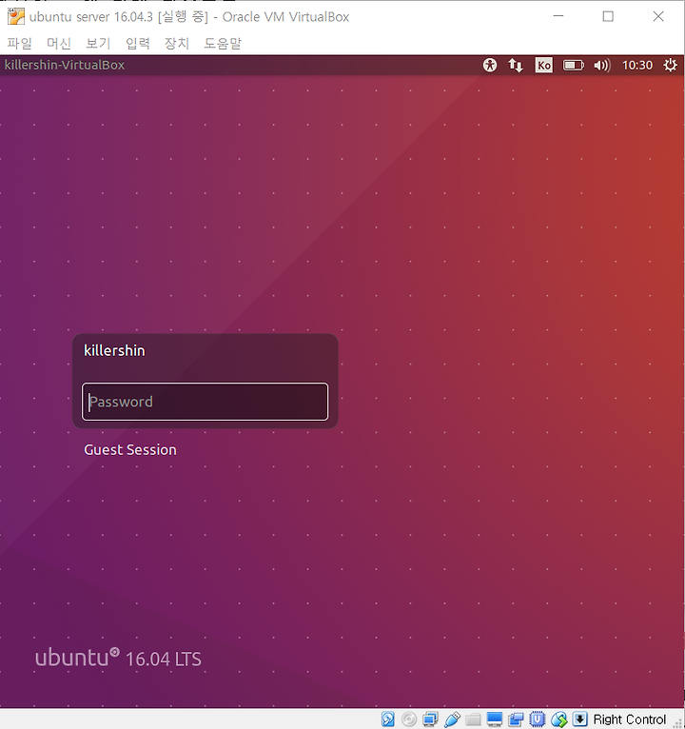Click the shared folders status icon
The height and width of the screenshot is (729, 685).
point(473,719)
